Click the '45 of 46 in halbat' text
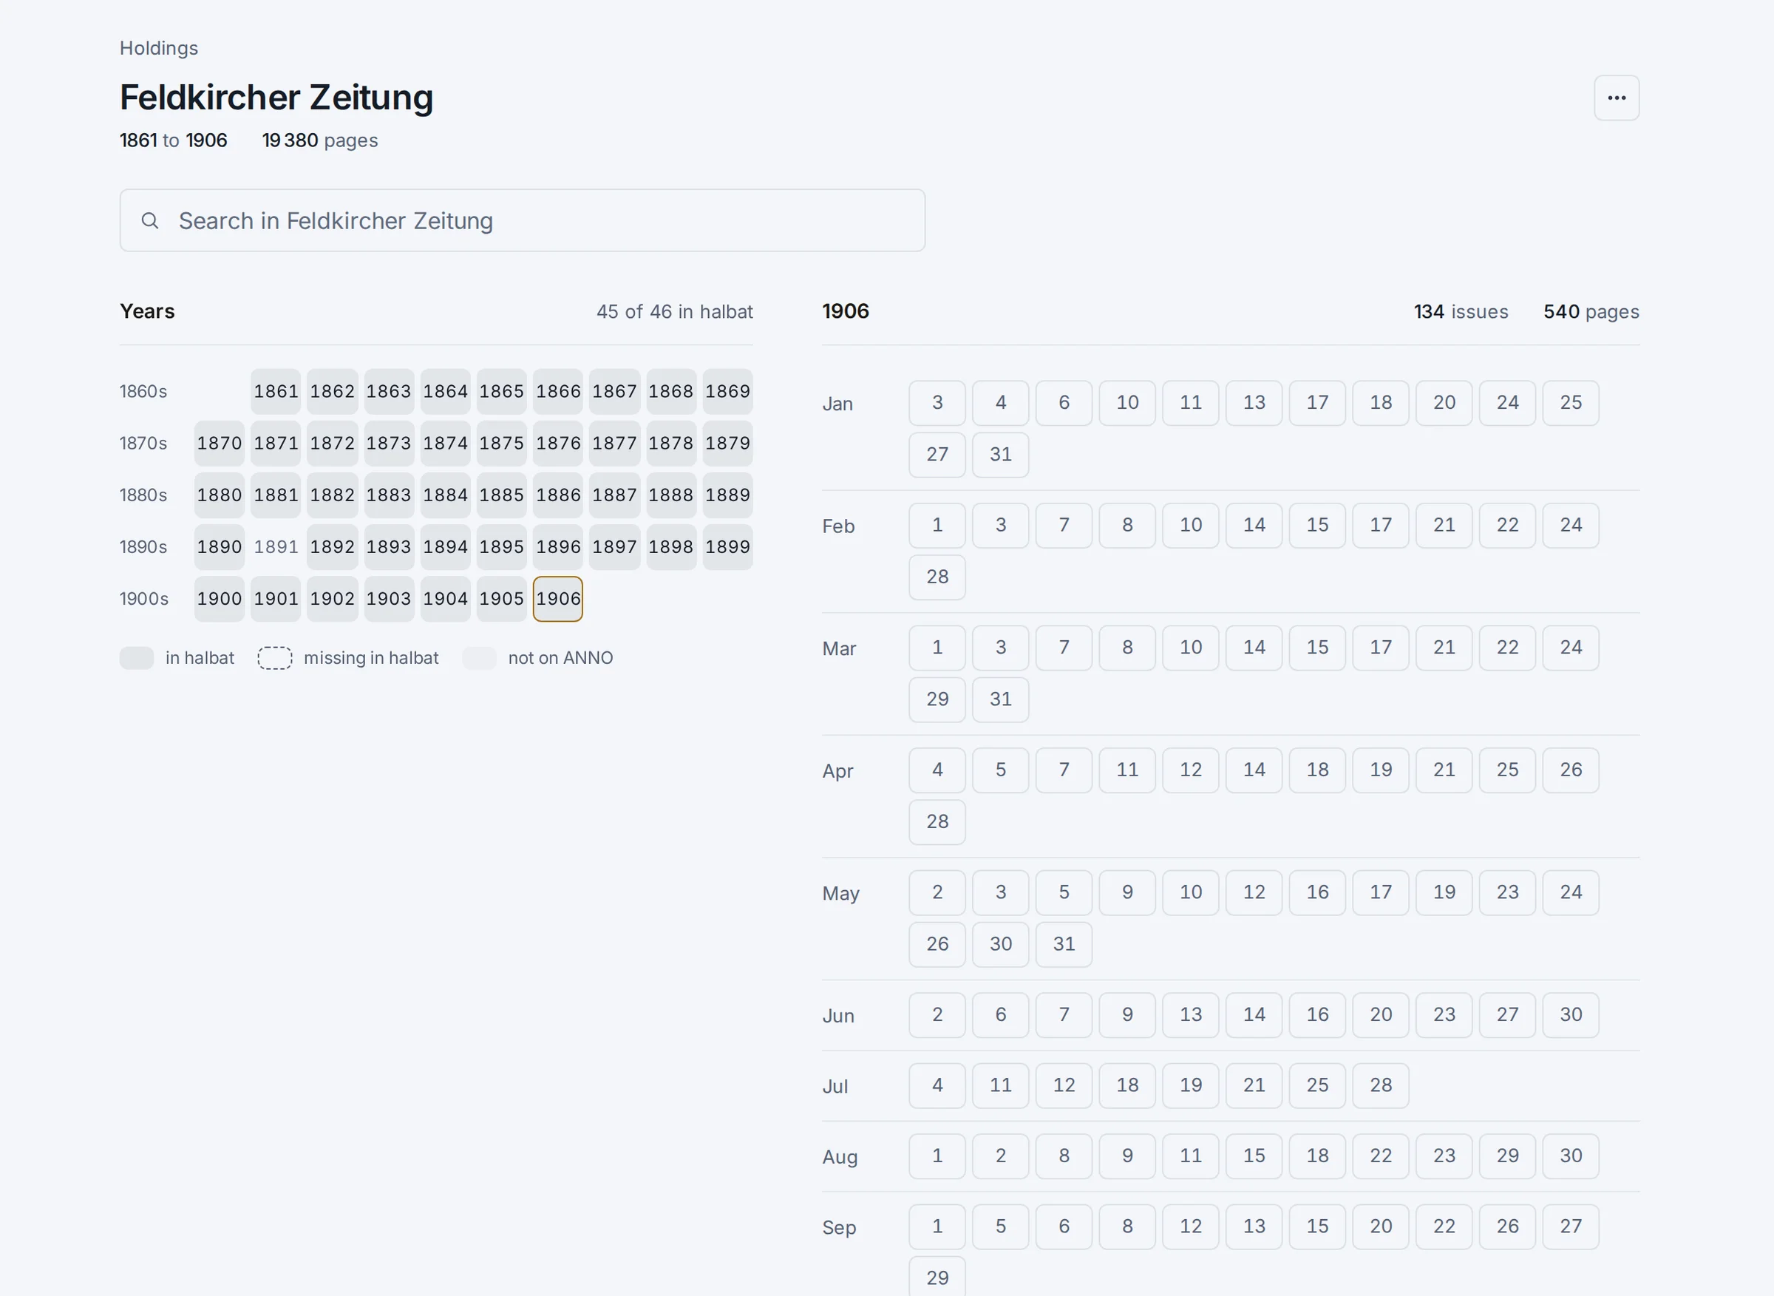 (x=674, y=311)
